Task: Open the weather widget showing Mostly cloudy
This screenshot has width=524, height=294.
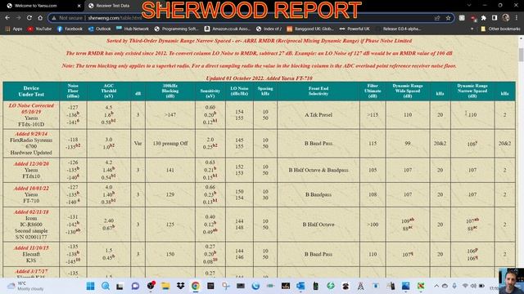Action: tap(25, 286)
